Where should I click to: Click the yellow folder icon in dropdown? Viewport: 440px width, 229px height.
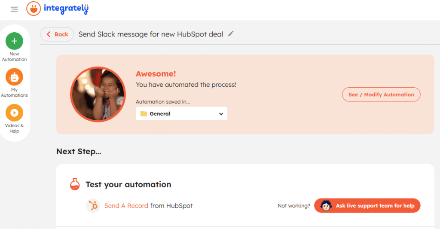click(x=144, y=114)
